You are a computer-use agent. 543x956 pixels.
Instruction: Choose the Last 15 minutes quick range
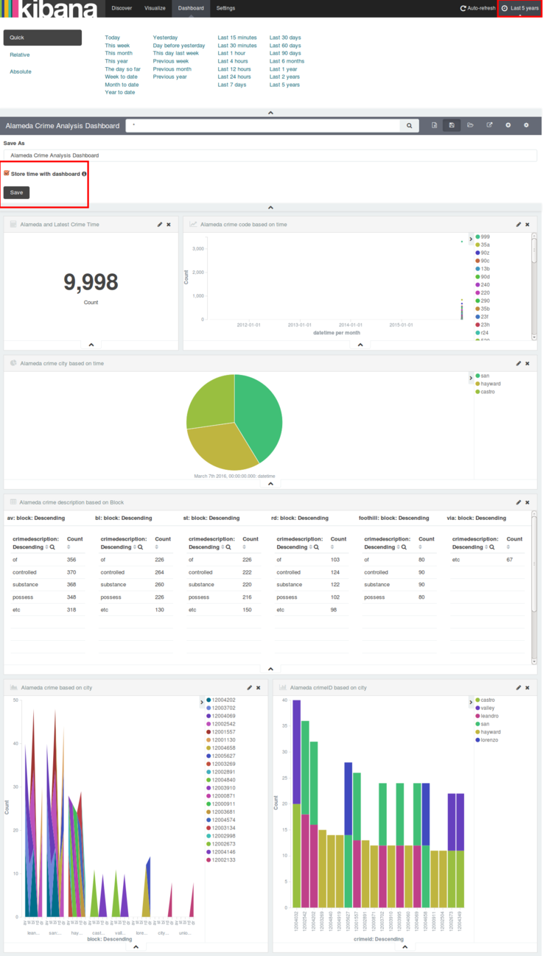237,37
